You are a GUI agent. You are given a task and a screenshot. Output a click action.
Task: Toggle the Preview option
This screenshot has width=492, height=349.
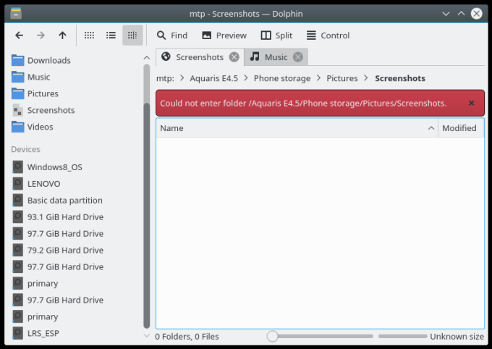224,35
